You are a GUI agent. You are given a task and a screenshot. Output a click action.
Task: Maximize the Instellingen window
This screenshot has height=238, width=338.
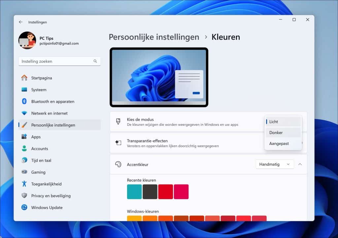294,19
